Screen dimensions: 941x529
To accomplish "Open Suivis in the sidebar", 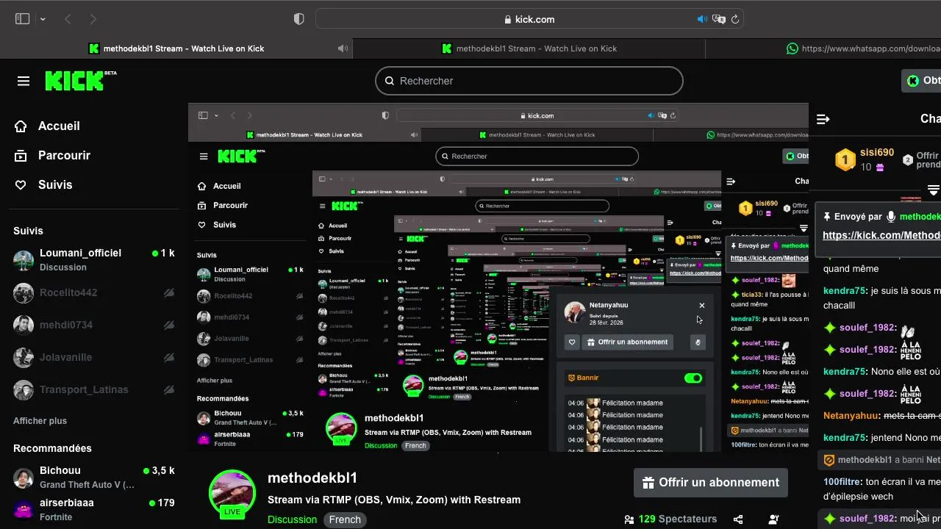I will point(43,184).
